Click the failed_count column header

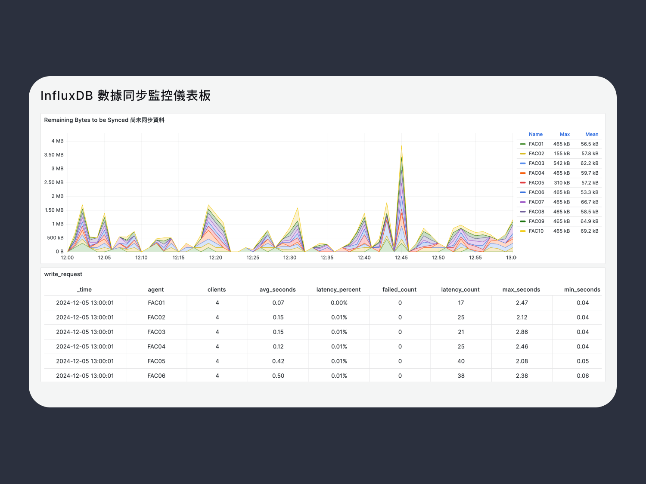[x=399, y=290]
